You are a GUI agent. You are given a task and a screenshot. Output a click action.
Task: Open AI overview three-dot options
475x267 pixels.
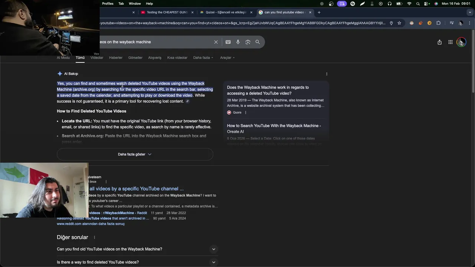(327, 74)
